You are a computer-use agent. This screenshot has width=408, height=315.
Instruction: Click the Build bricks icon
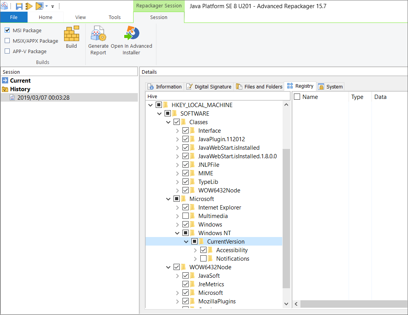pos(71,33)
